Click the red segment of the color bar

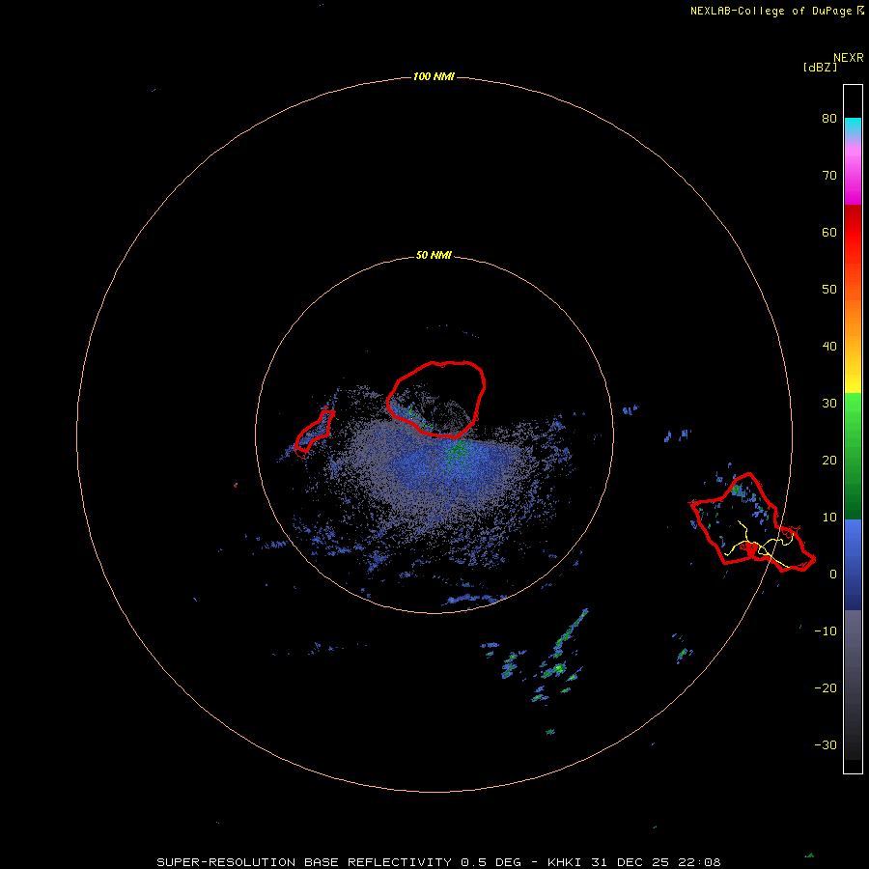coord(853,233)
